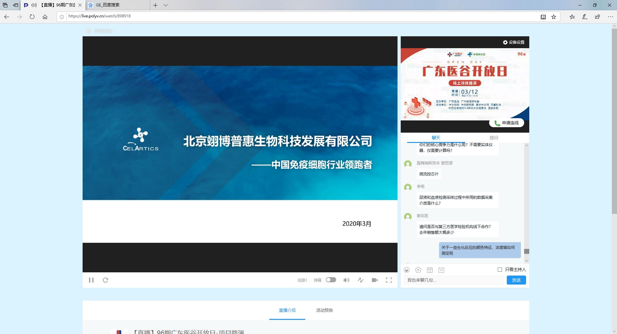617x334 pixels.
Task: Click the chat message input field
Action: click(x=453, y=280)
